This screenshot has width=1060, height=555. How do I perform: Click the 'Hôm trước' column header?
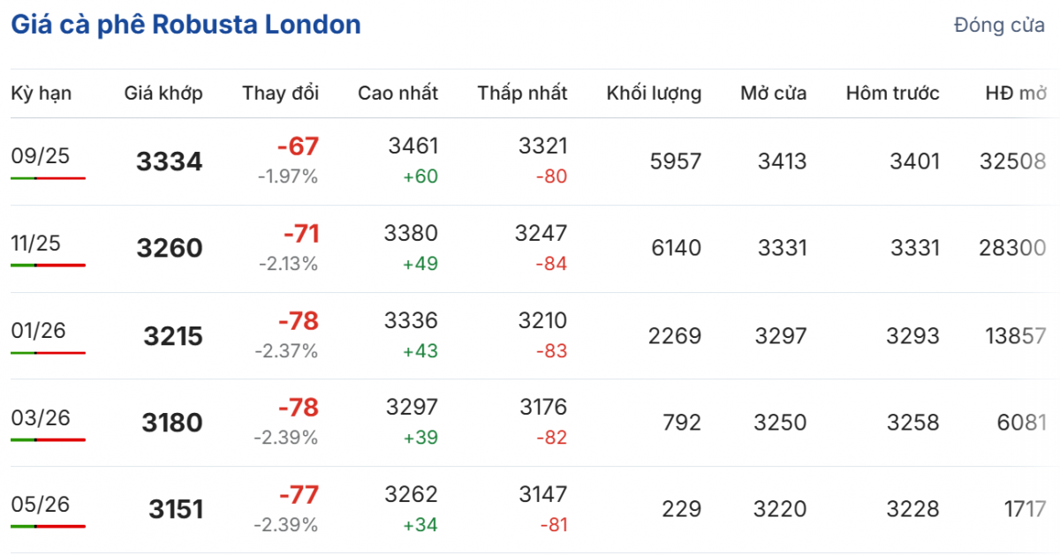(892, 94)
